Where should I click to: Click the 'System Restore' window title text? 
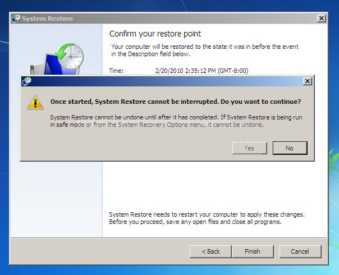[x=47, y=19]
